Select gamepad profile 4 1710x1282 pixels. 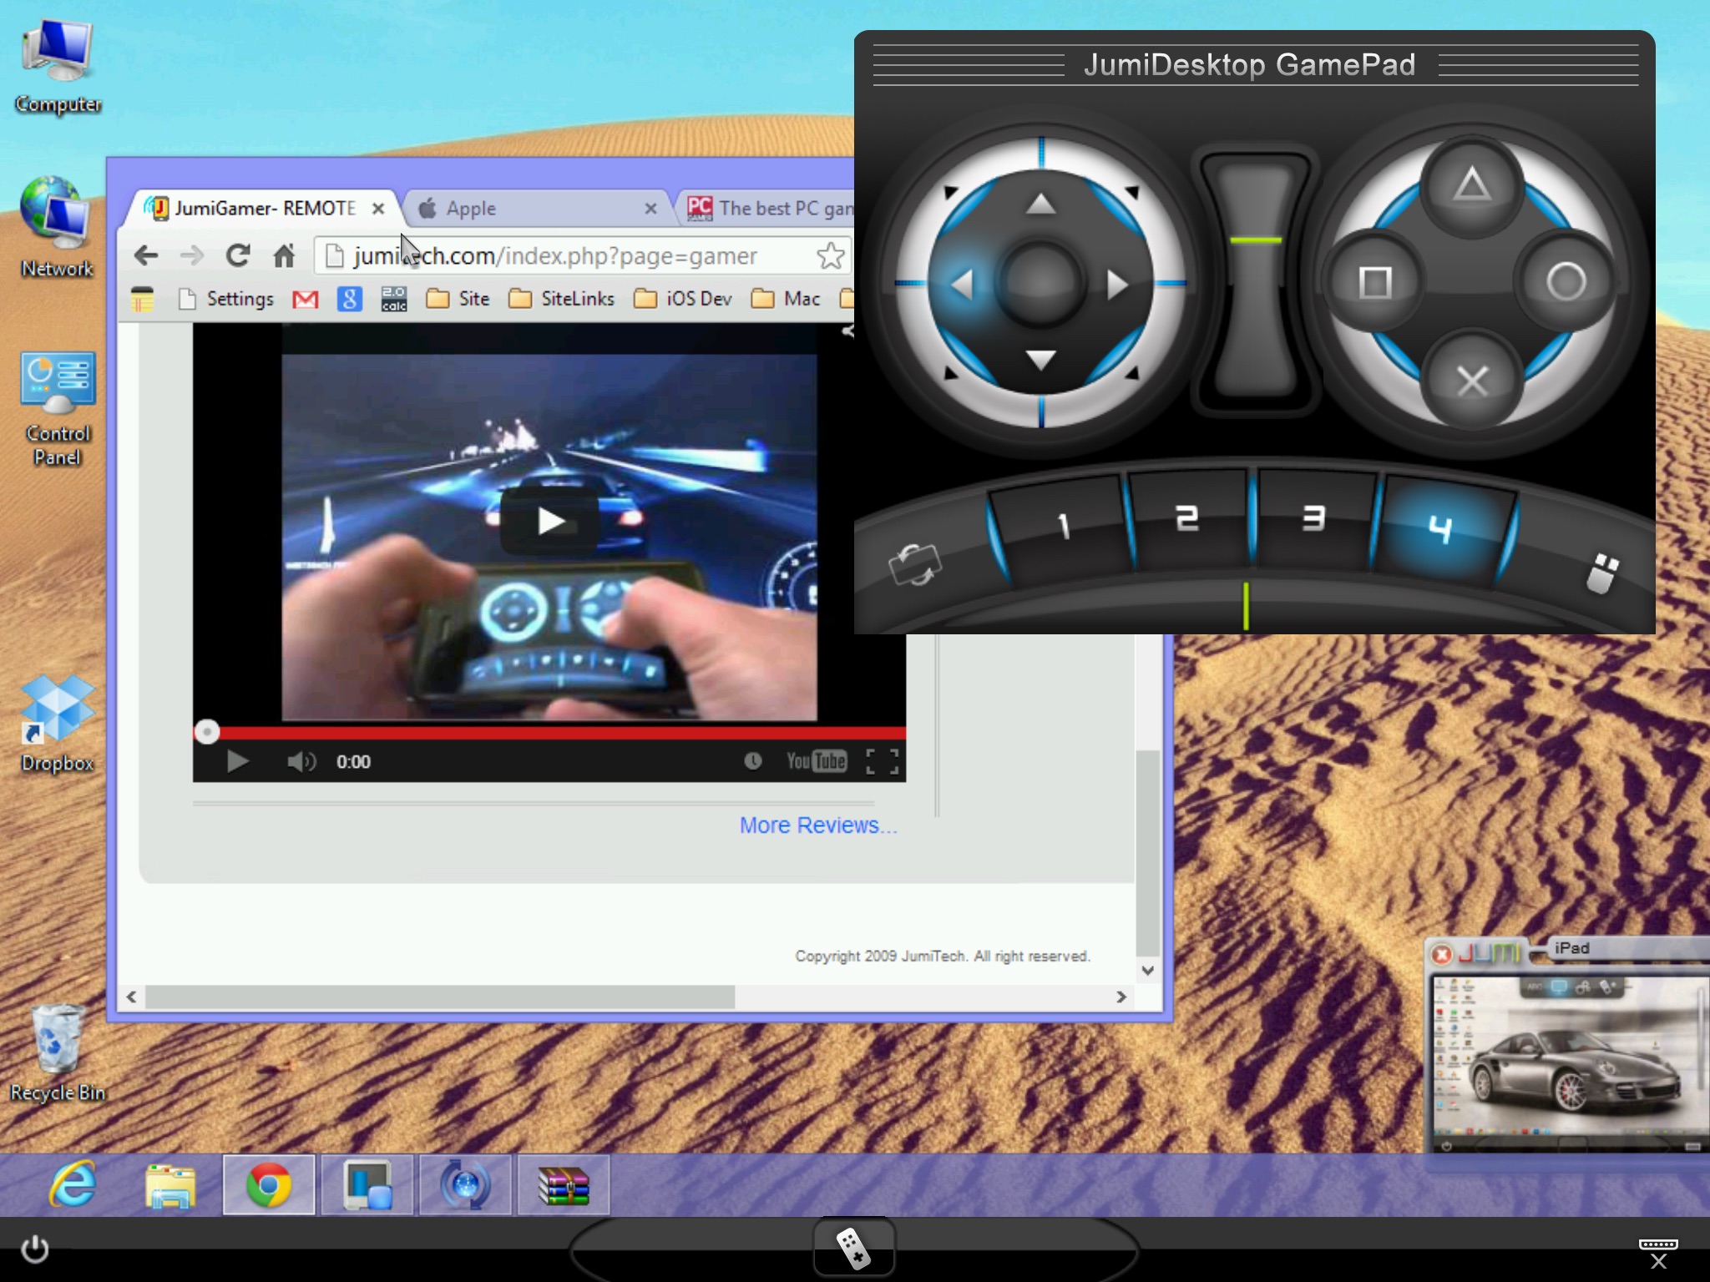[x=1441, y=529]
